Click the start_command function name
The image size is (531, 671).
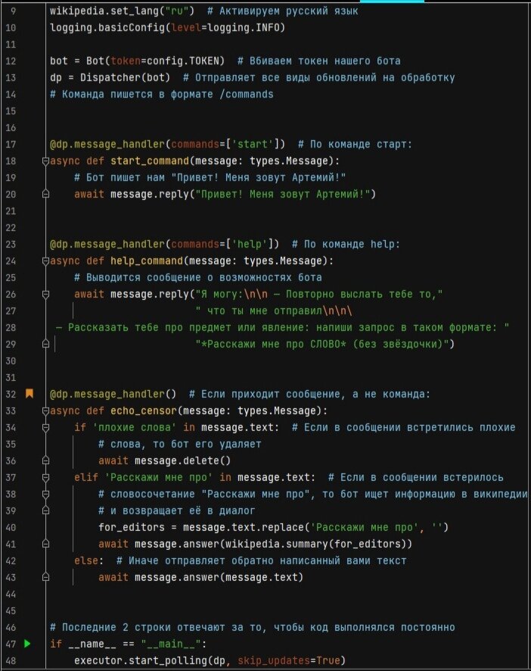pos(150,161)
